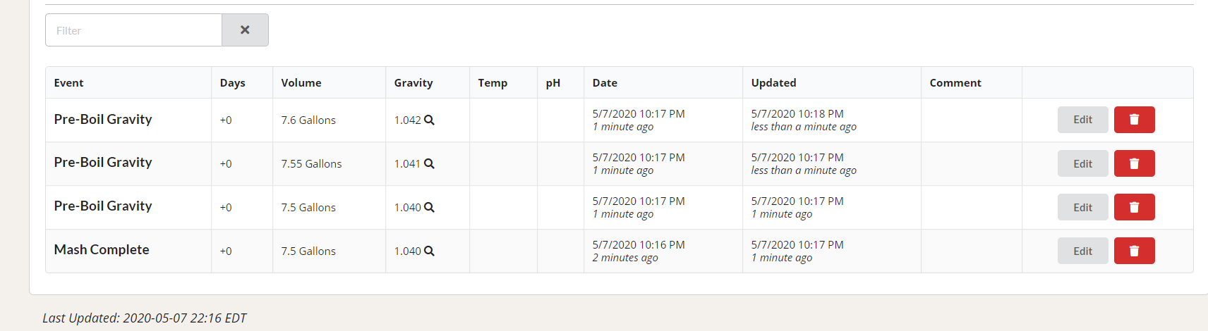Sort by the Volume column header

pyautogui.click(x=301, y=82)
